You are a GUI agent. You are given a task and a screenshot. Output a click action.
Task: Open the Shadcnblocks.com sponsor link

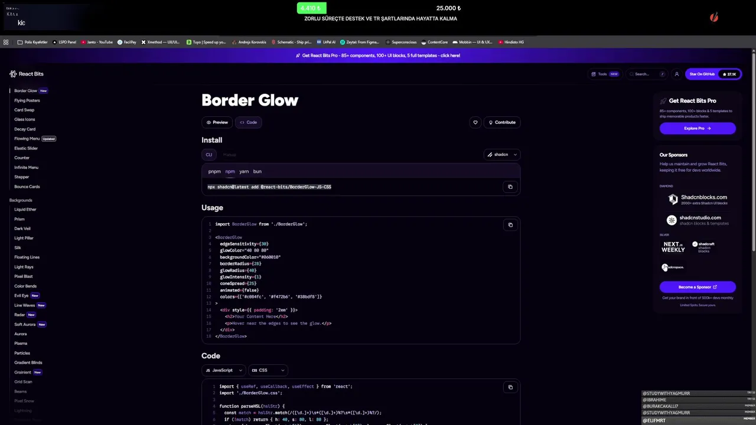pos(698,200)
